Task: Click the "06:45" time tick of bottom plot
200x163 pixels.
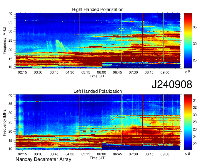Action: (117, 154)
